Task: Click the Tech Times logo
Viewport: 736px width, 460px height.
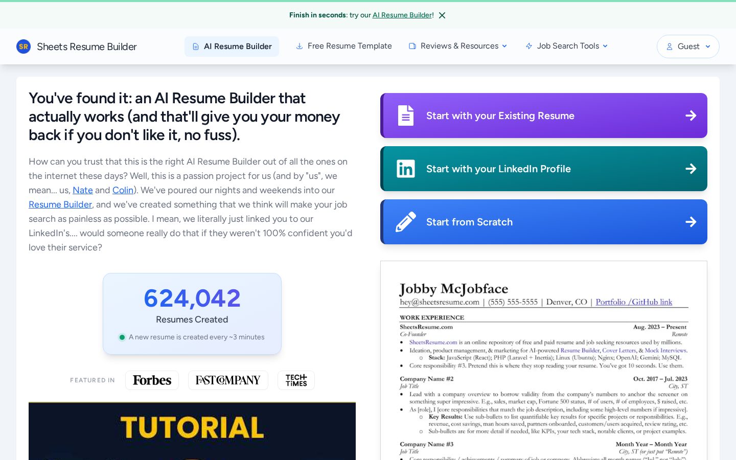Action: click(296, 380)
